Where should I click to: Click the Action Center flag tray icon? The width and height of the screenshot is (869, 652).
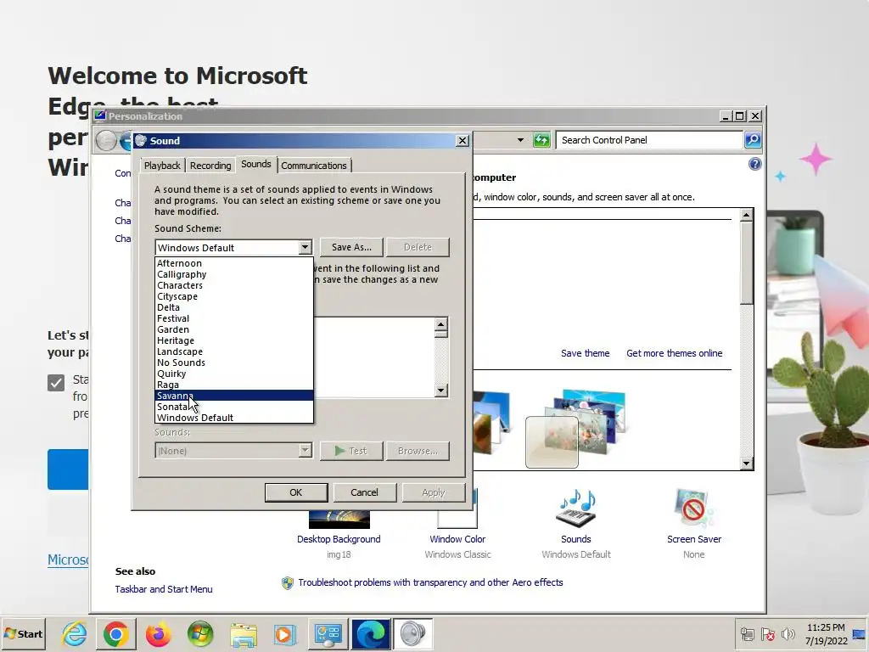pos(767,633)
